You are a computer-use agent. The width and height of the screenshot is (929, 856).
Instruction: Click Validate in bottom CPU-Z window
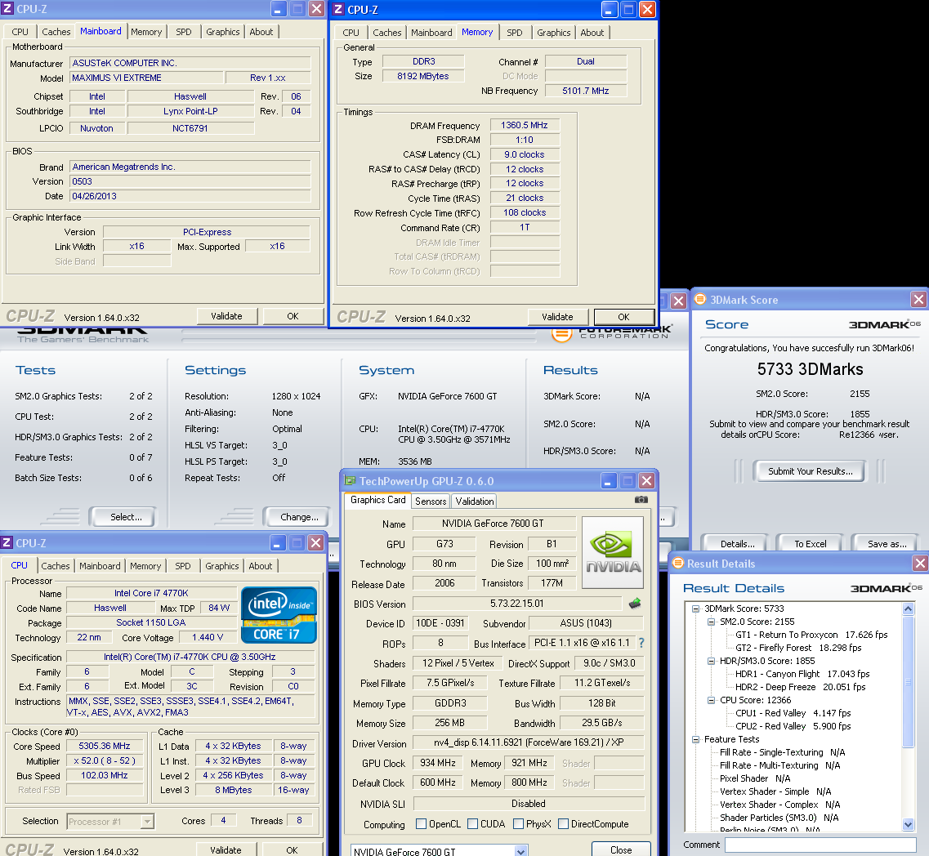[226, 849]
